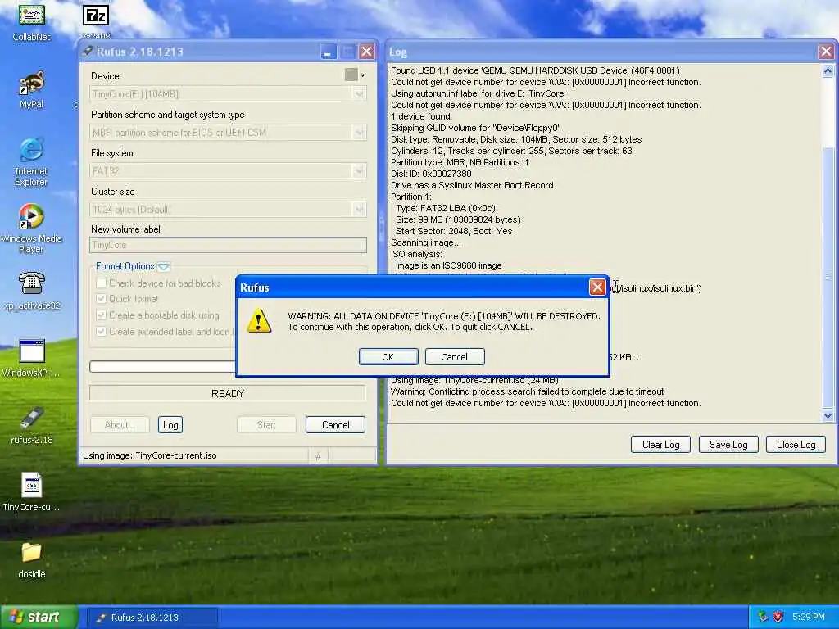Click Rufus device settings icon near Device label
The image size is (839, 629).
tap(351, 75)
